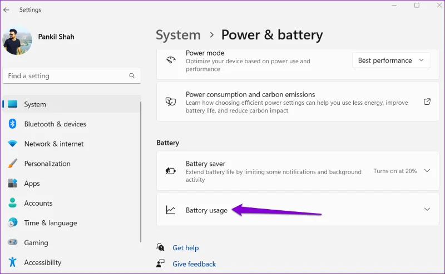Image resolution: width=445 pixels, height=274 pixels.
Task: Click the sidebar vertical scrollbar
Action: [141, 172]
